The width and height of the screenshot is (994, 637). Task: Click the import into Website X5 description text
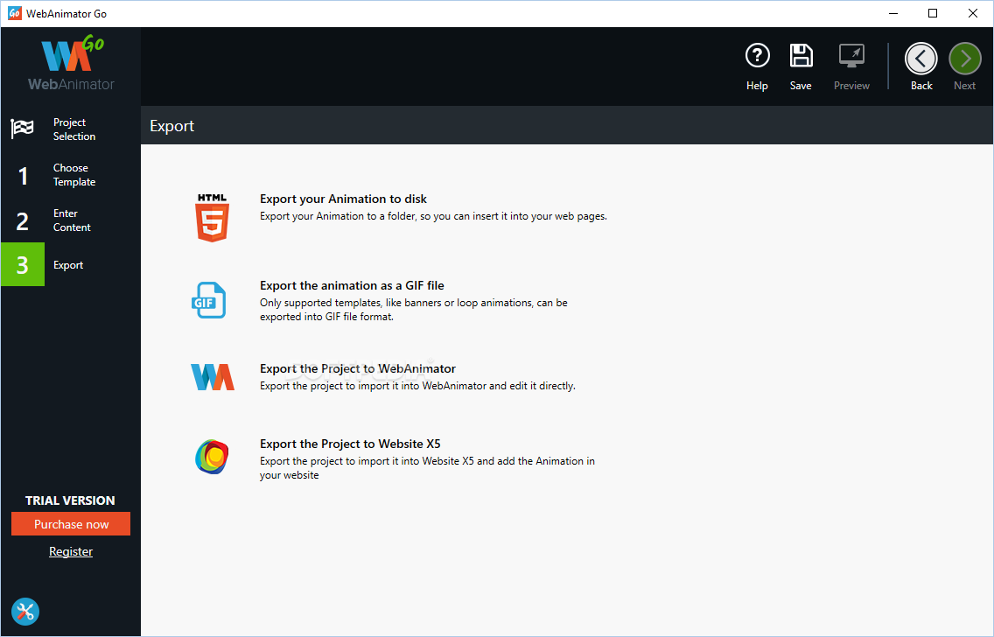tap(427, 468)
